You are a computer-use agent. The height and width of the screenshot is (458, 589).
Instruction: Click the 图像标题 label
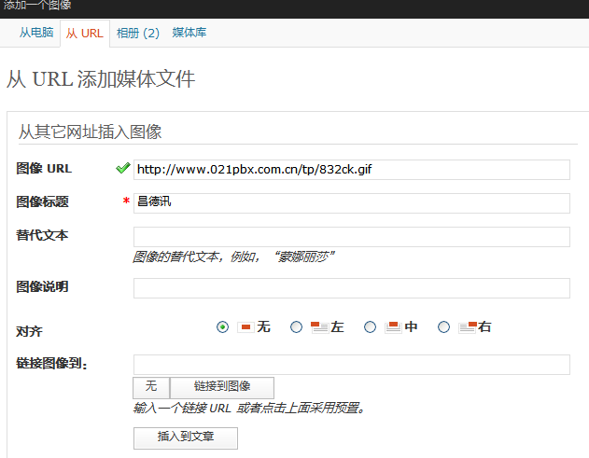click(42, 202)
